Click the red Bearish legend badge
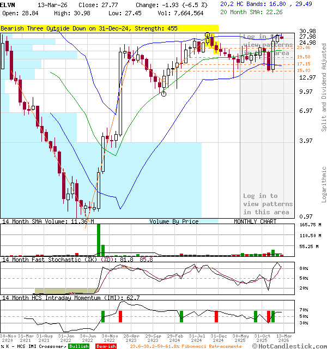The width and height of the screenshot is (327, 349). tap(106, 346)
